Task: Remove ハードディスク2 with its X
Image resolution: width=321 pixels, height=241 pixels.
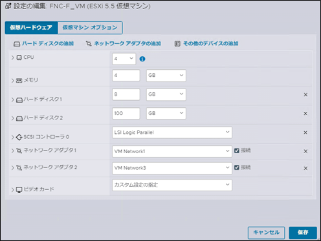Action: pos(305,114)
